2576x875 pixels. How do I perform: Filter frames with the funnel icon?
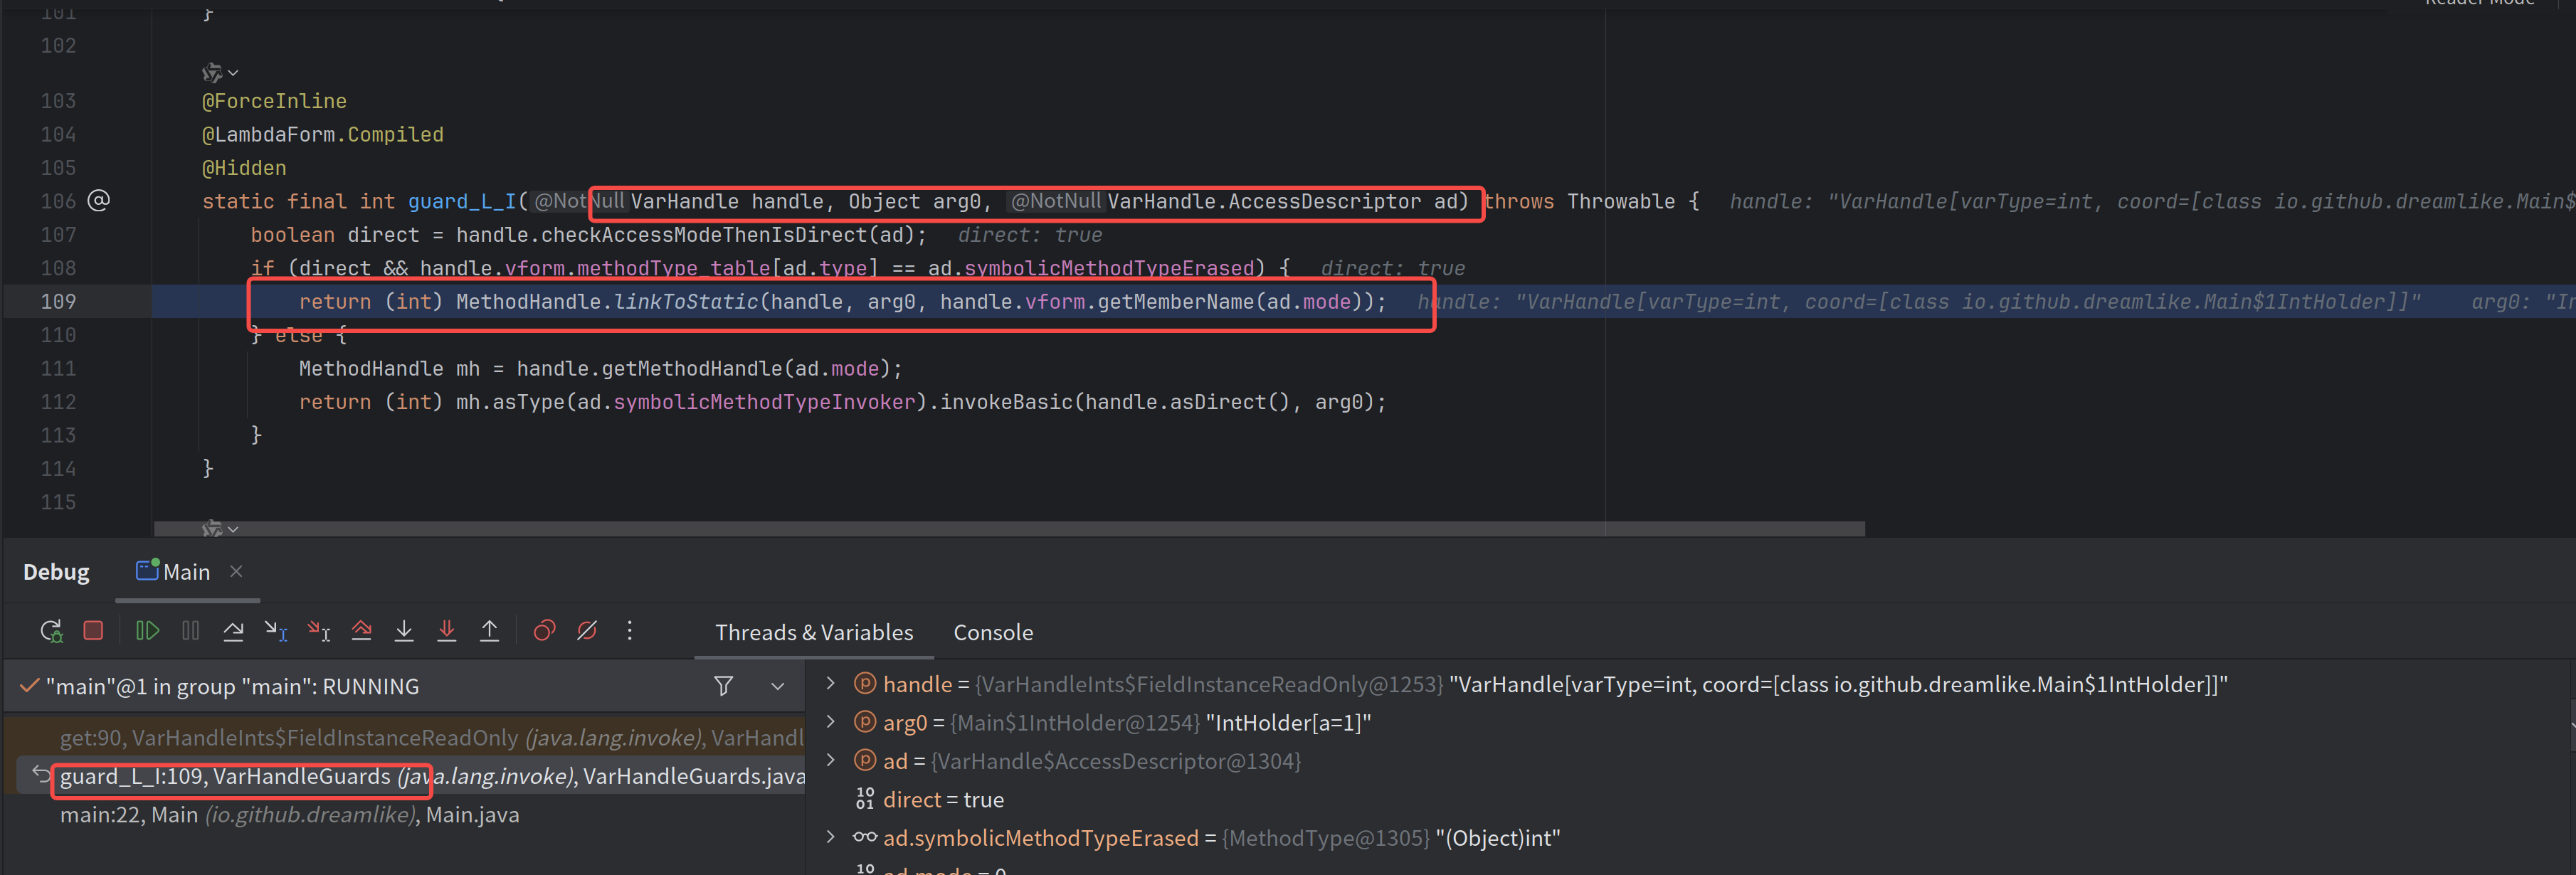(x=723, y=686)
